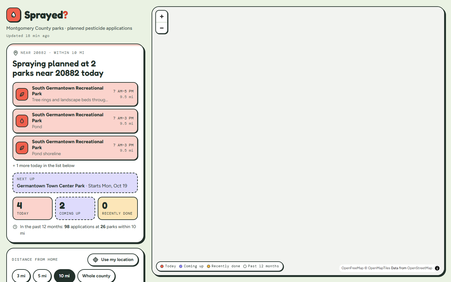451x282 pixels.
Task: Click the "Sprayed?" app title text
Action: [46, 15]
